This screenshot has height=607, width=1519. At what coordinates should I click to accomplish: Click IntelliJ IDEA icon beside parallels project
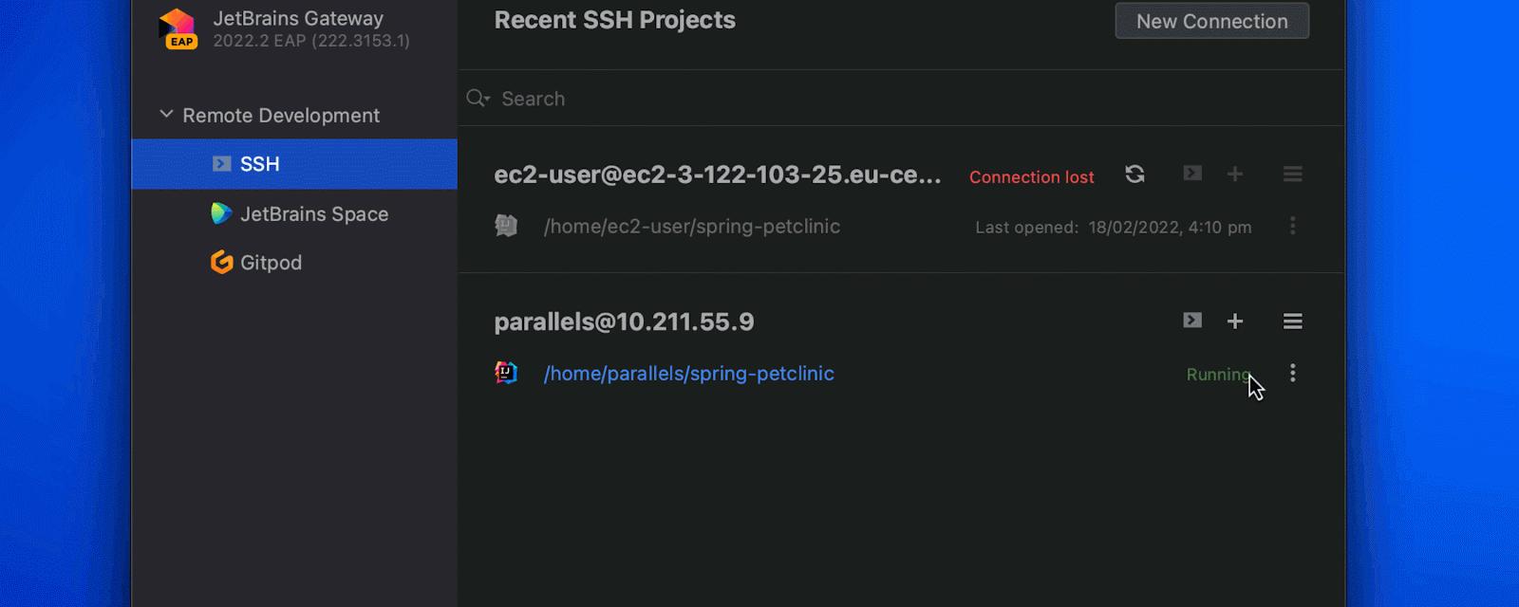tap(506, 373)
